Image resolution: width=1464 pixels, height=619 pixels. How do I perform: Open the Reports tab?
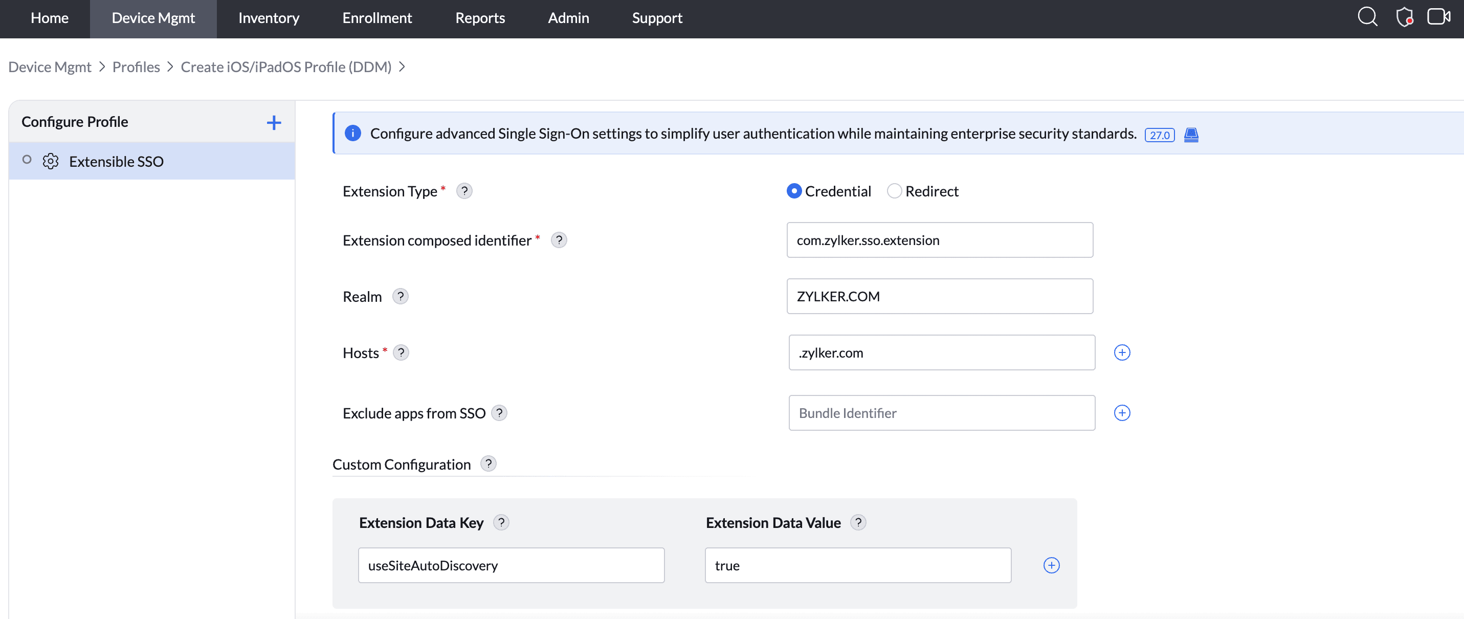480,18
